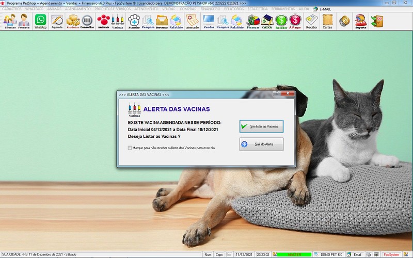Close the Alerta das Vacinas dialog
Image resolution: width=413 pixels, height=258 pixels.
point(288,93)
